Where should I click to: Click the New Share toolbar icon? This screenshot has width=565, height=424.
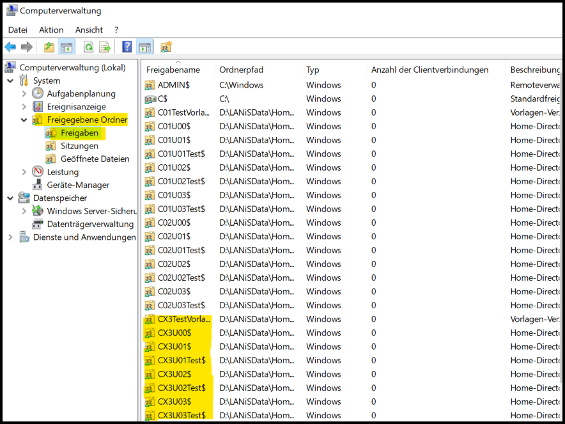pos(166,47)
